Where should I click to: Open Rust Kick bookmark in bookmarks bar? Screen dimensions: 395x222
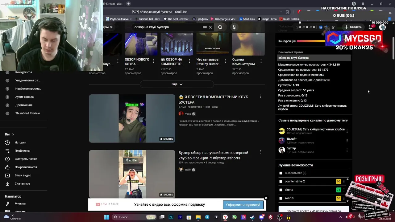(x=289, y=19)
